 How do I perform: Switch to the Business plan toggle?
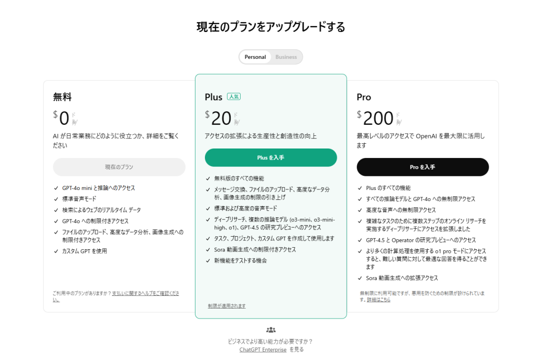tap(286, 57)
